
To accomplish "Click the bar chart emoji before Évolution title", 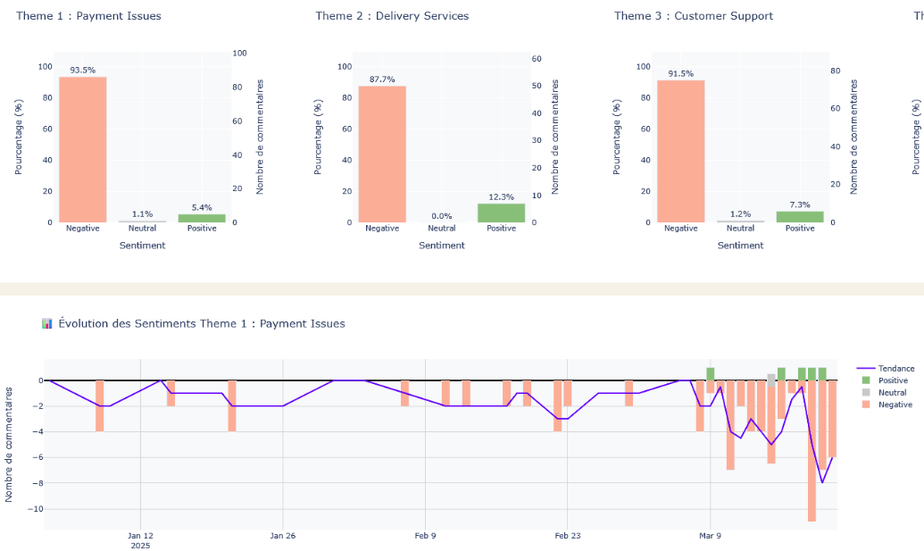I will pyautogui.click(x=47, y=323).
